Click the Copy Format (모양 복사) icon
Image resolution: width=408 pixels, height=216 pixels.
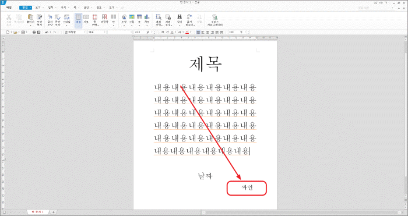click(39, 17)
